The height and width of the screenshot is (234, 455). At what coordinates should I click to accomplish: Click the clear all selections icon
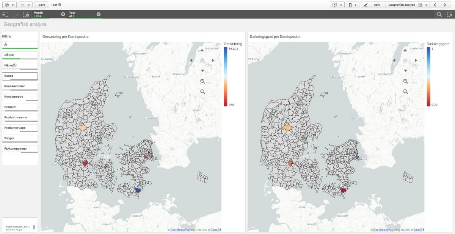(26, 14)
